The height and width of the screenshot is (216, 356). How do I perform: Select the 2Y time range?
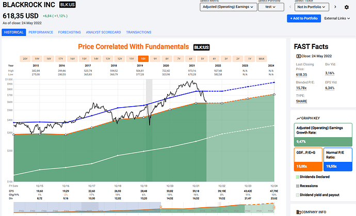point(238,59)
